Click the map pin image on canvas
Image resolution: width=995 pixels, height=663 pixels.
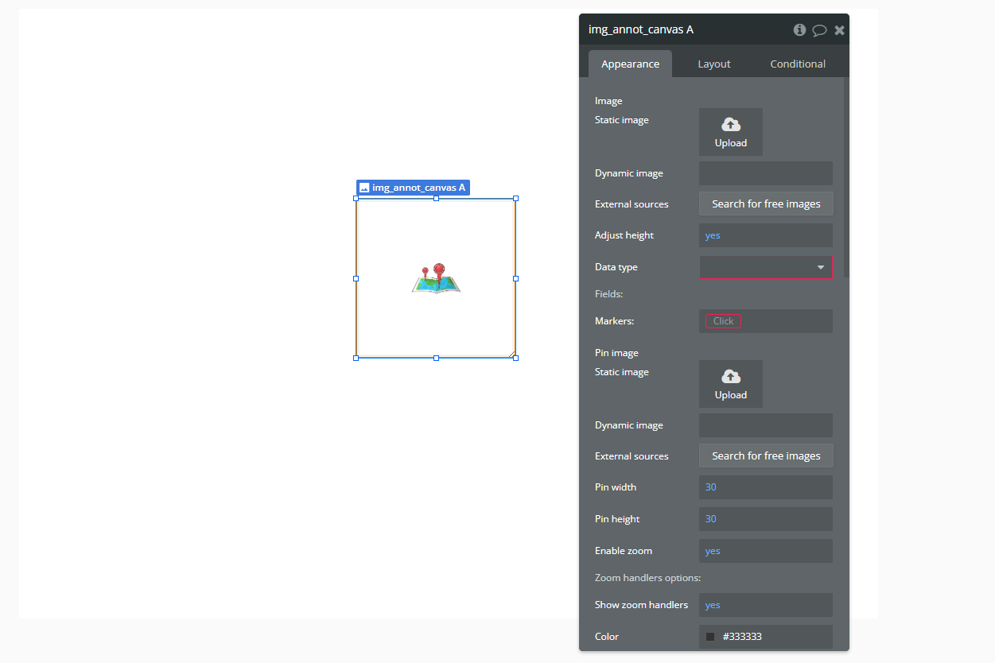[x=436, y=278]
